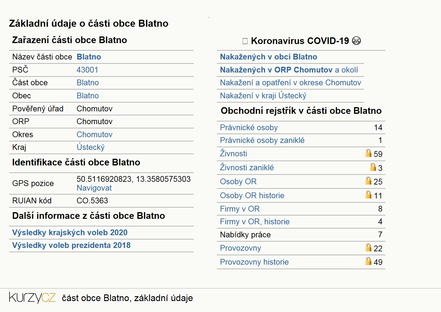Follow the Ústecký kraj link
The height and width of the screenshot is (312, 441).
pyautogui.click(x=91, y=147)
